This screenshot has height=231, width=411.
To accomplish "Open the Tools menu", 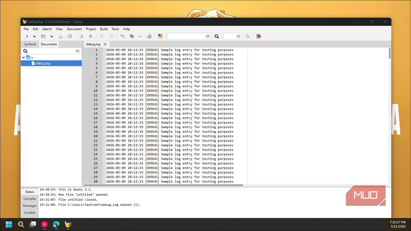I will tap(115, 29).
